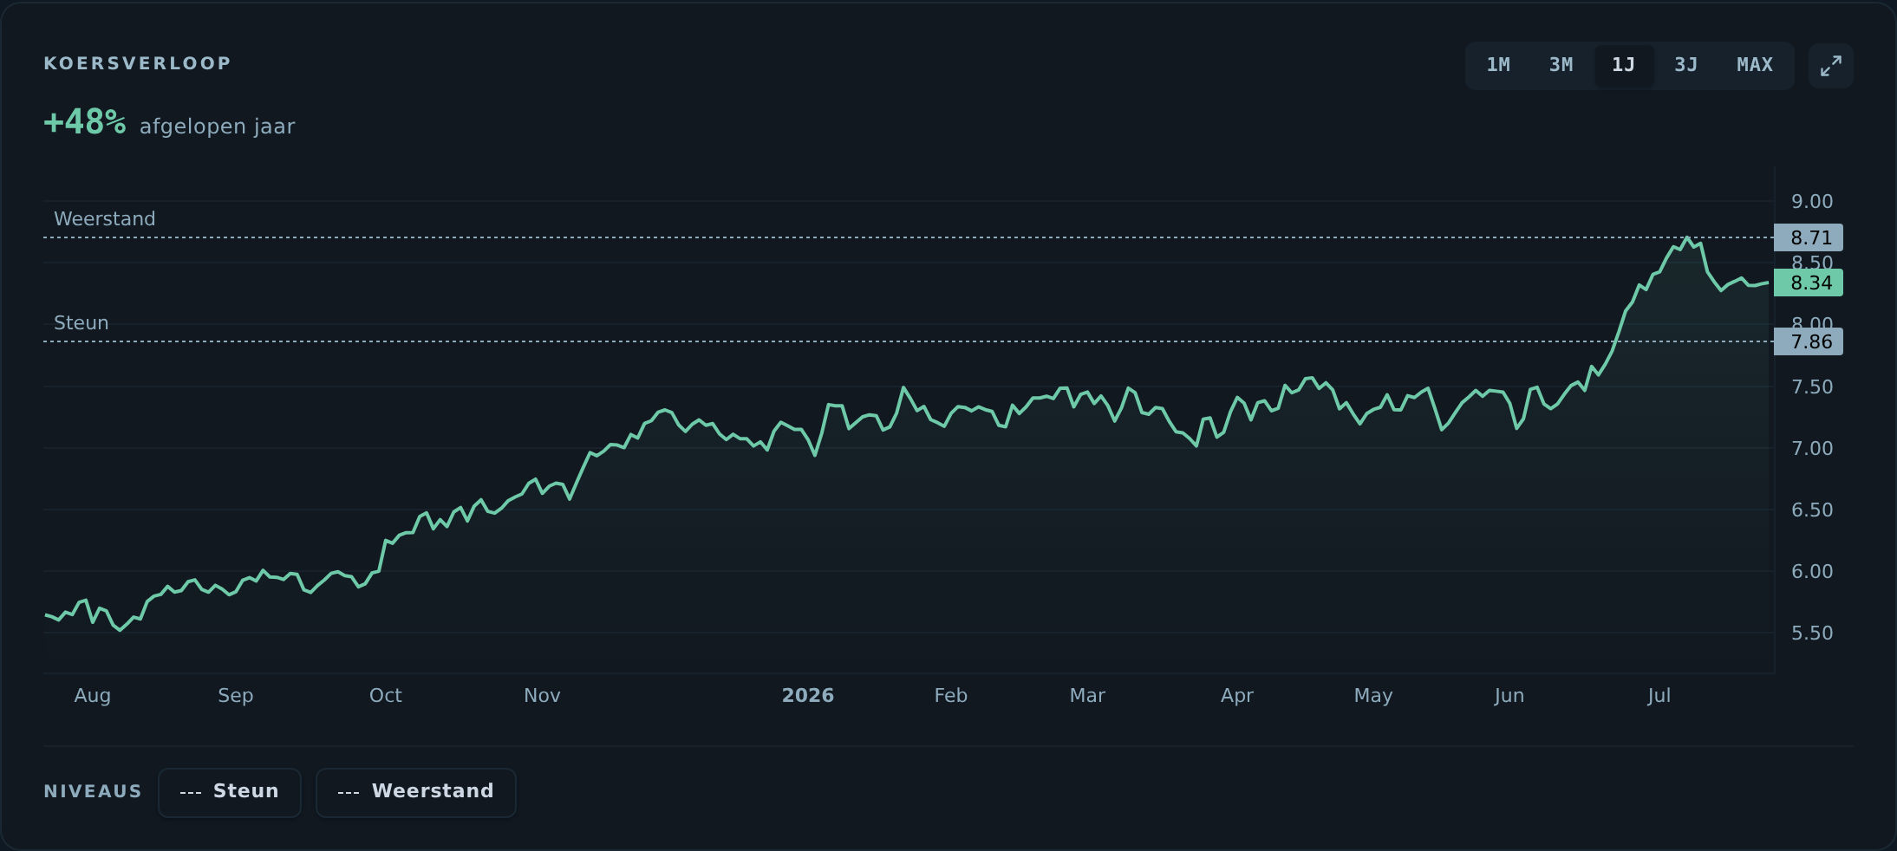The height and width of the screenshot is (851, 1897).
Task: Click the 6.00 price axis label
Action: [x=1812, y=572]
